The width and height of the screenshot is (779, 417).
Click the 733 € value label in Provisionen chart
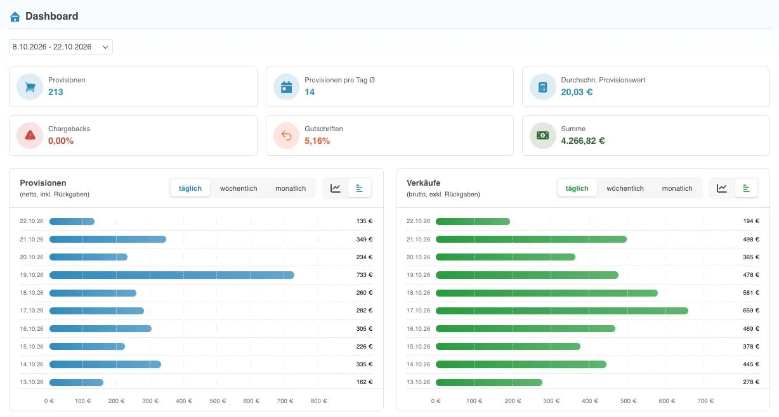[x=365, y=275]
